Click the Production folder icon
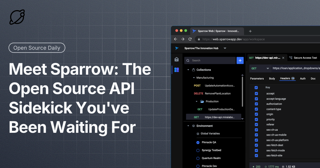The width and height of the screenshot is (320, 168). tap(202, 101)
